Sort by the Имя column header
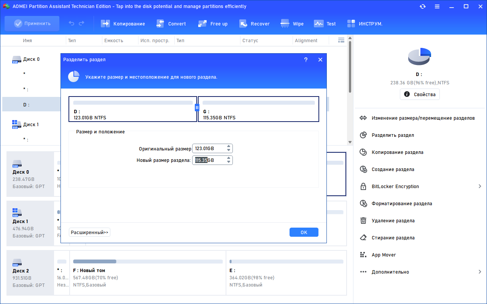 (x=27, y=41)
